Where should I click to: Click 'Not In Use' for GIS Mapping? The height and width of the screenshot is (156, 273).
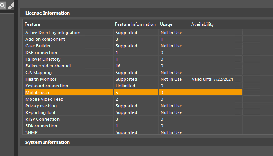(171, 73)
